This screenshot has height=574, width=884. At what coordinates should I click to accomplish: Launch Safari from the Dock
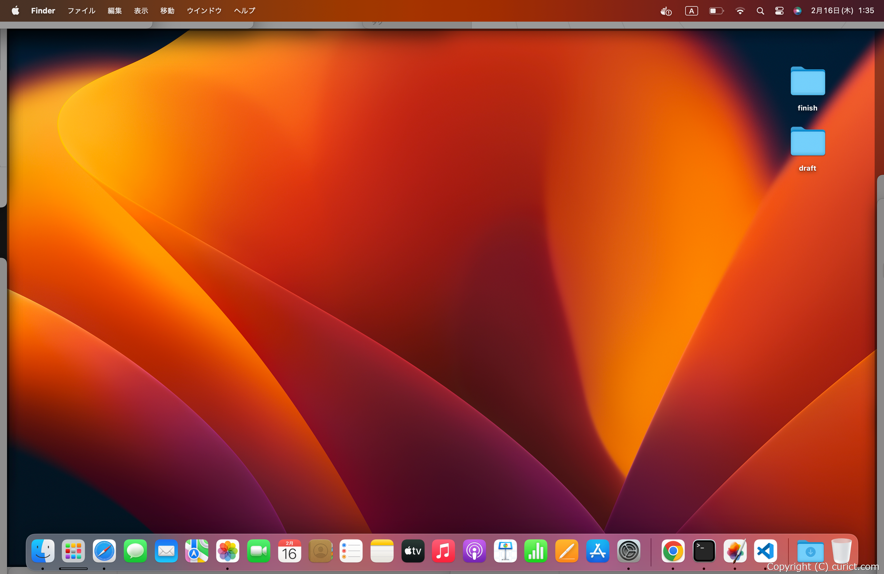pos(104,551)
